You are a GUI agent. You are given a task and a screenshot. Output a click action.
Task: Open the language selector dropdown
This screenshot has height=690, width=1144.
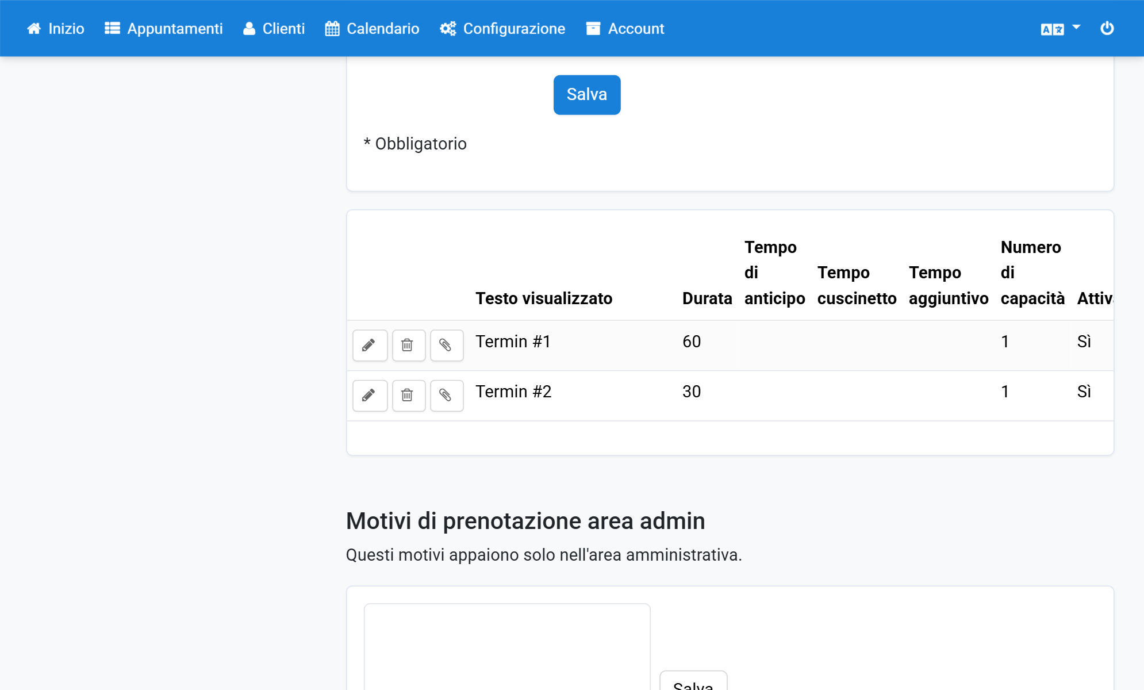click(x=1060, y=29)
